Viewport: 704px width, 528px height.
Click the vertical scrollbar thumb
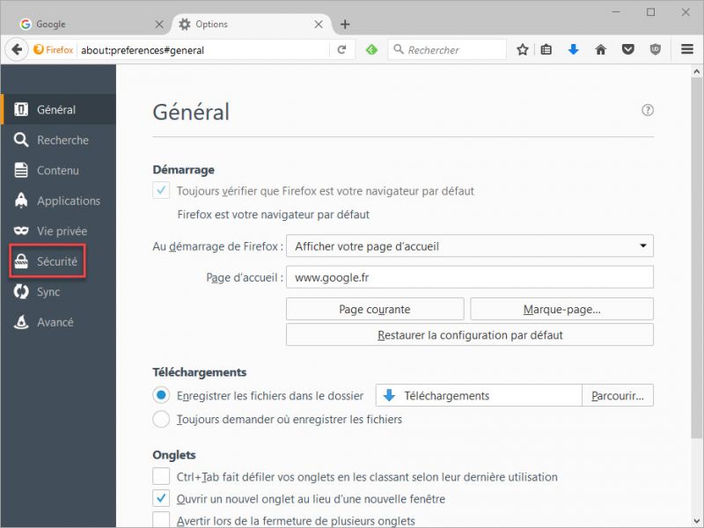coord(697,258)
